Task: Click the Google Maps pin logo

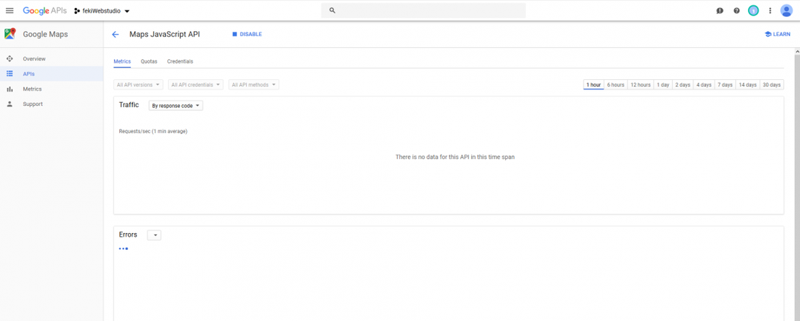Action: (10, 34)
